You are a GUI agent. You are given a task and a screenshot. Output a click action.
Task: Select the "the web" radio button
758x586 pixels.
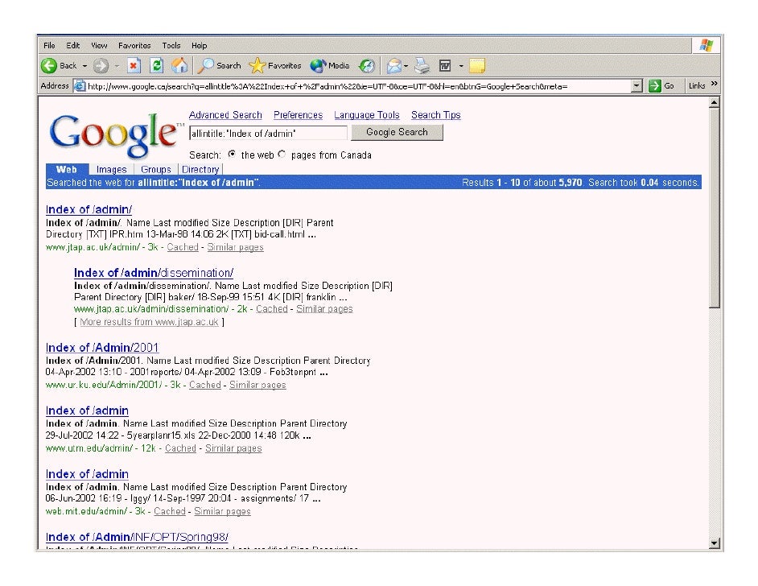[x=232, y=155]
